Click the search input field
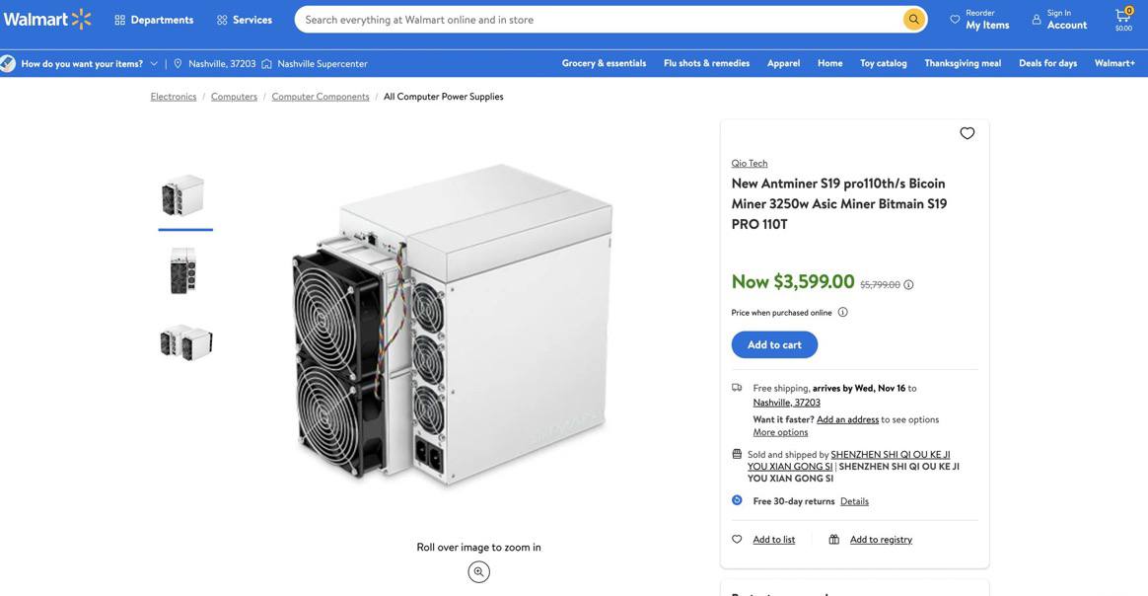 [x=597, y=20]
